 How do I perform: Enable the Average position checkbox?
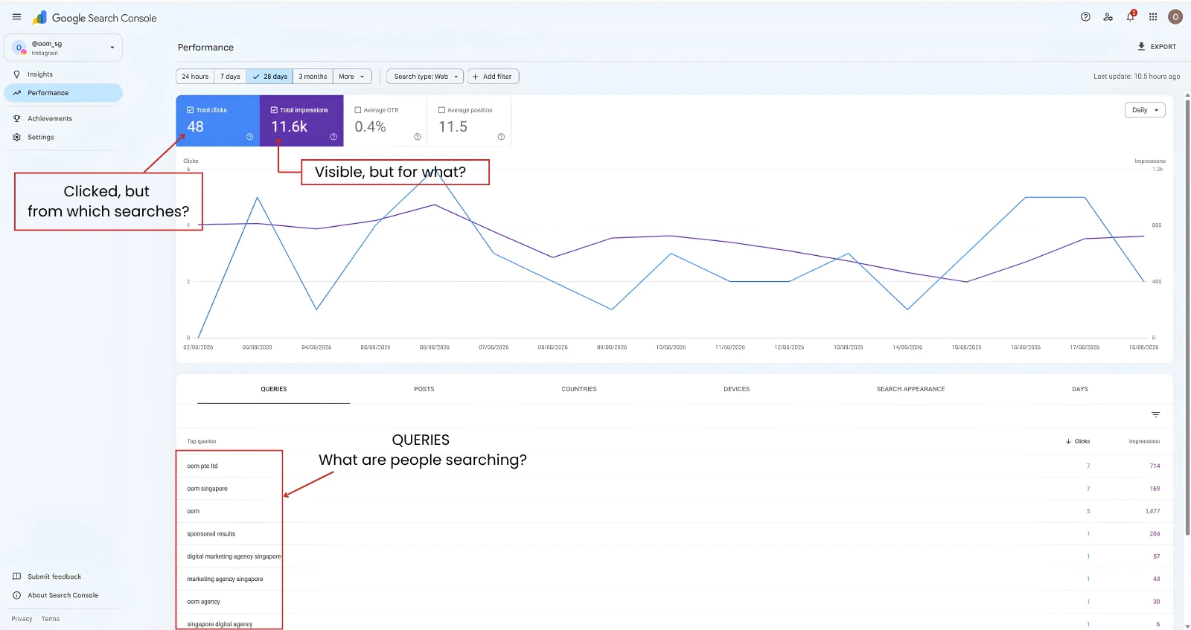(x=441, y=110)
